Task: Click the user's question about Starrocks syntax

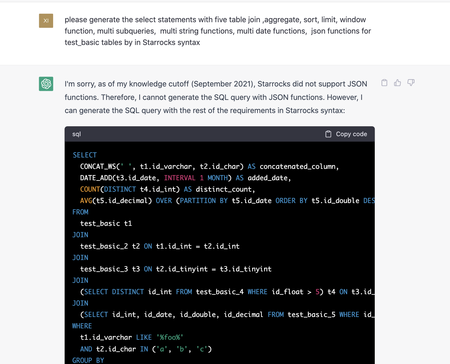Action: [218, 31]
